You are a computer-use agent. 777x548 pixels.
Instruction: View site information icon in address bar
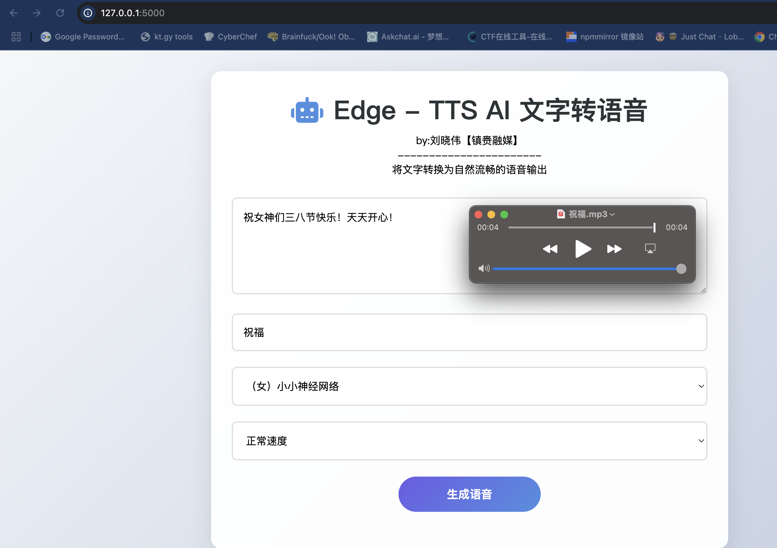tap(88, 13)
